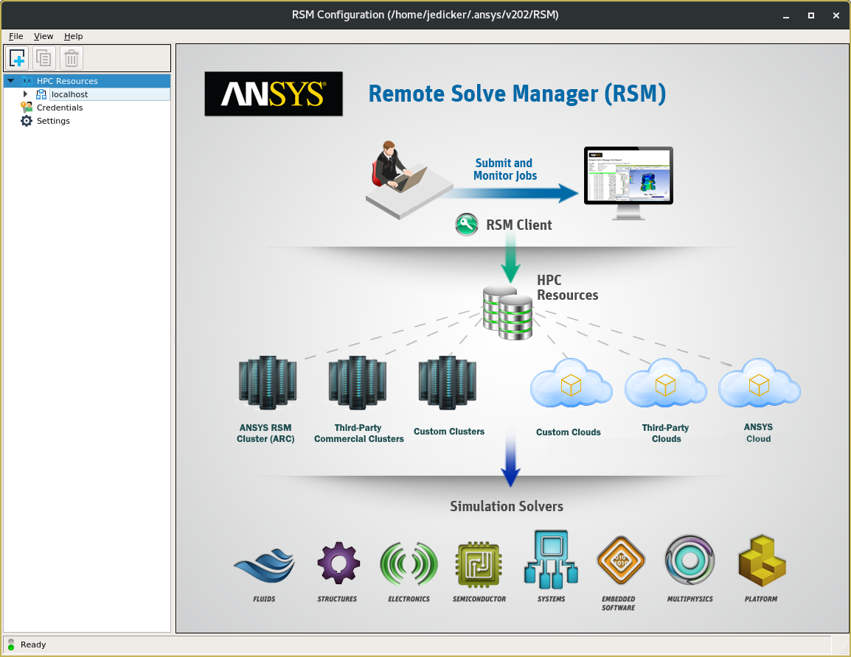The image size is (851, 657).
Task: Click the Custom Clusters server icon
Action: 447,382
